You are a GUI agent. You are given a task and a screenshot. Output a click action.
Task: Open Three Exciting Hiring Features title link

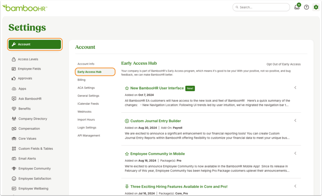[x=179, y=187]
